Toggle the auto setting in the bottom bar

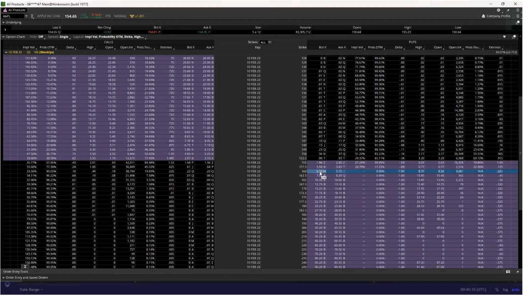[x=515, y=289]
